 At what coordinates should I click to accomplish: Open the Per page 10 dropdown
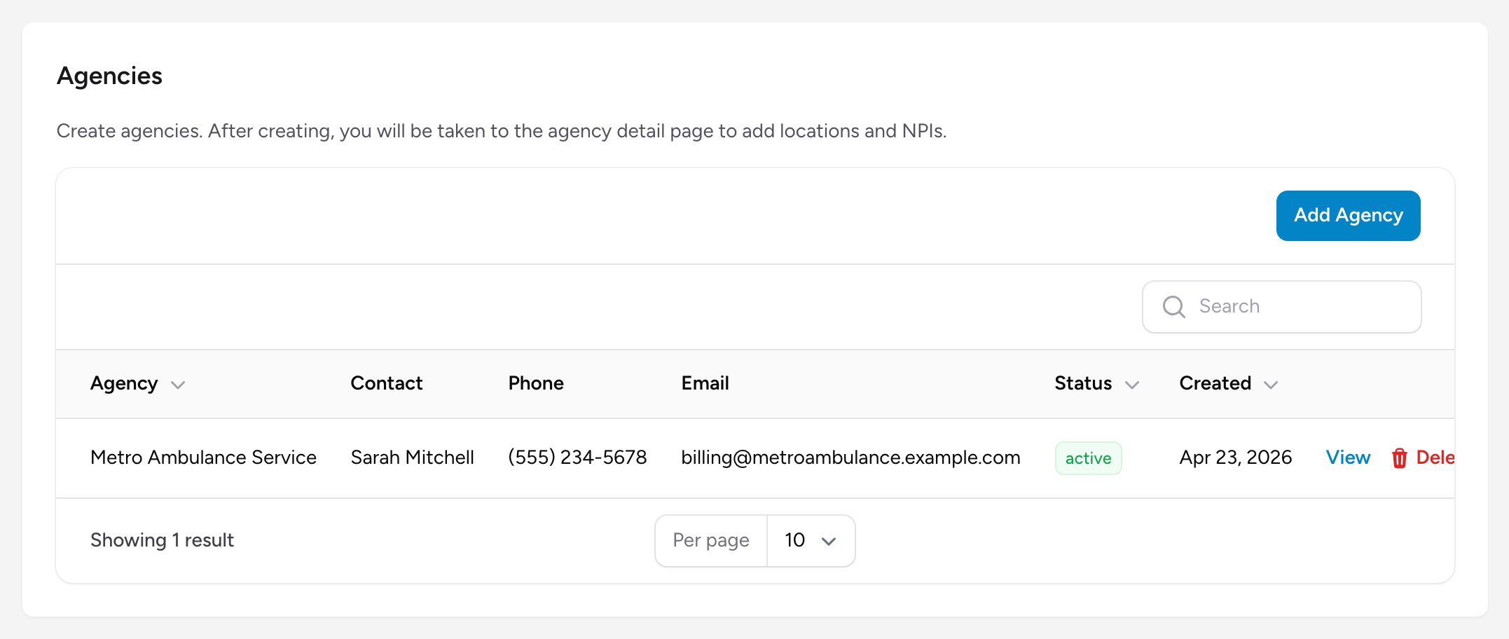811,541
